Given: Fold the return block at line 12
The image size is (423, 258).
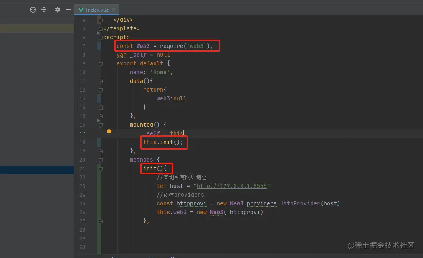Looking at the screenshot, I should 101,90.
